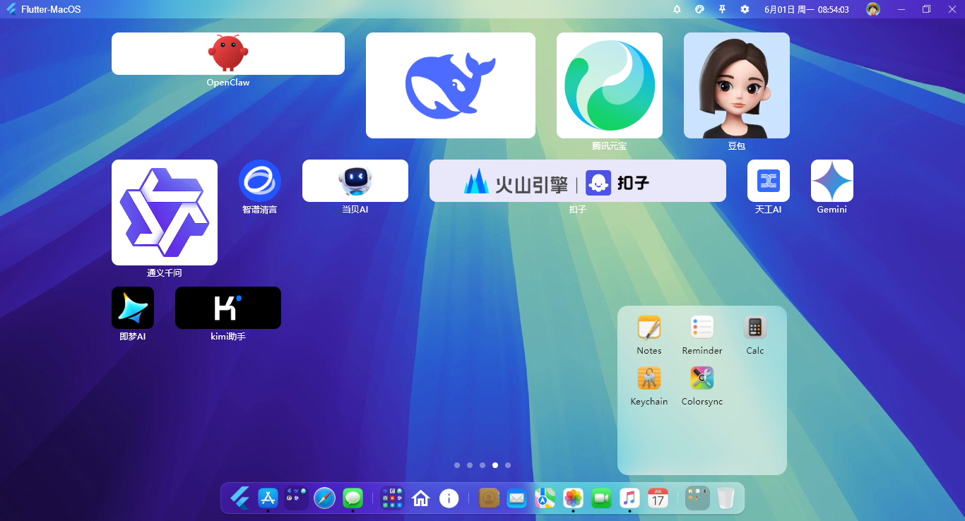Open the utilities folder in the dock
This screenshot has height=521, width=965.
coord(697,498)
